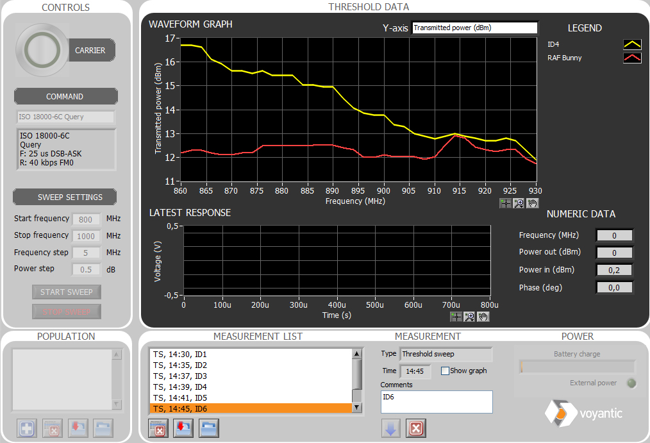Click the yellow ID4 legend color swatch
This screenshot has width=650, height=443.
click(x=632, y=44)
